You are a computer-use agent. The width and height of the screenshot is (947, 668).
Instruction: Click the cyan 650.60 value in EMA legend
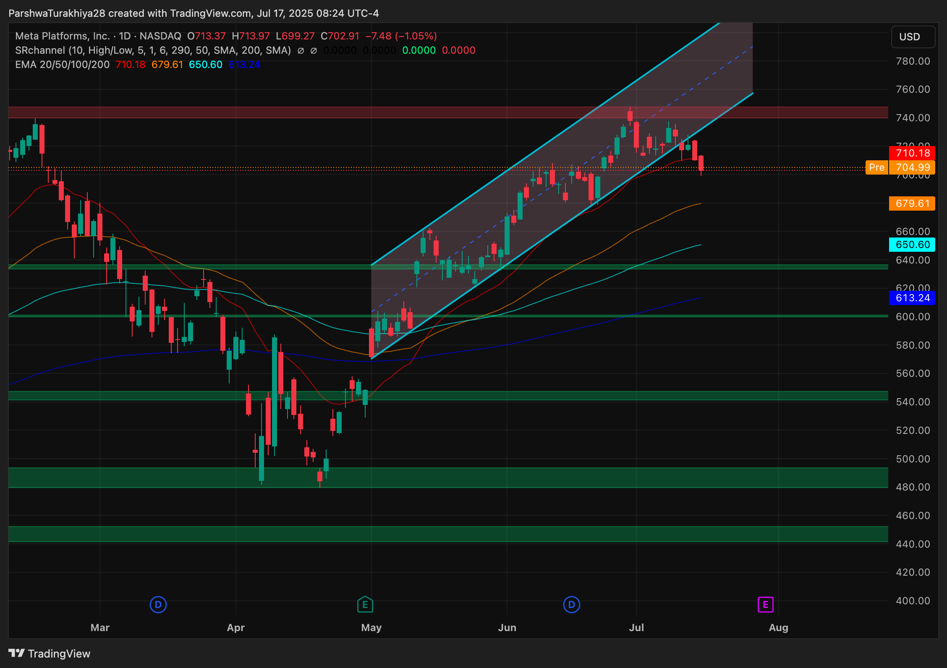(205, 65)
